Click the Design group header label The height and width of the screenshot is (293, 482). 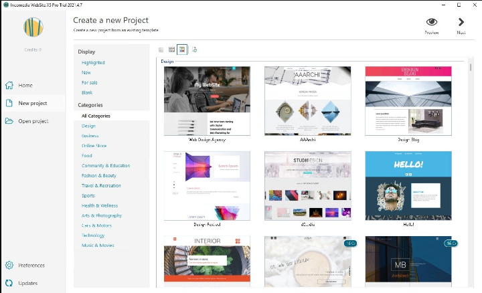pos(167,62)
